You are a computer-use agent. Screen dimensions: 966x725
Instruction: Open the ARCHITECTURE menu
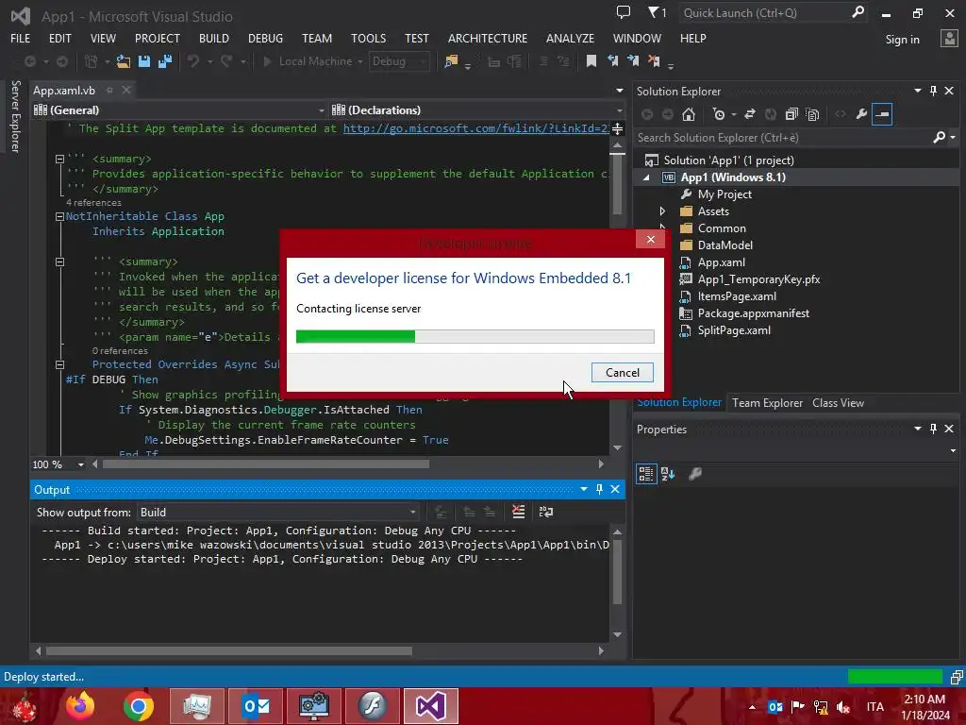coord(488,38)
